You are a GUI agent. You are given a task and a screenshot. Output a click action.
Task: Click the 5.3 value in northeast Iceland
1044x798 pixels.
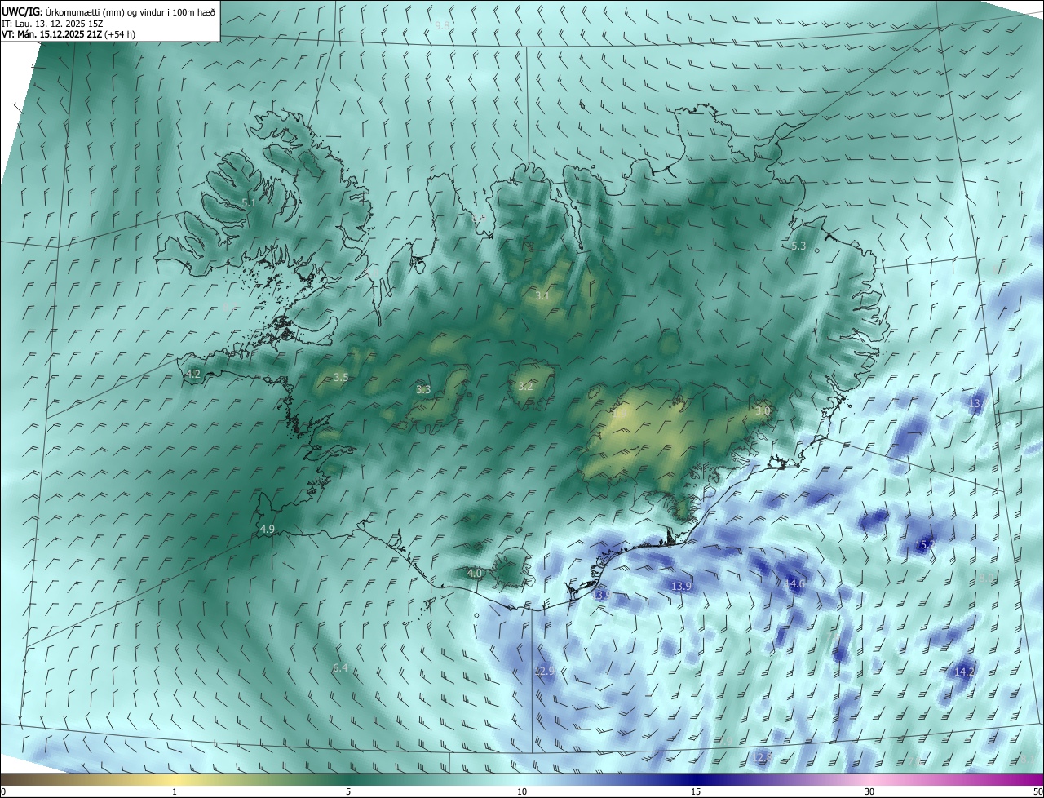(798, 246)
